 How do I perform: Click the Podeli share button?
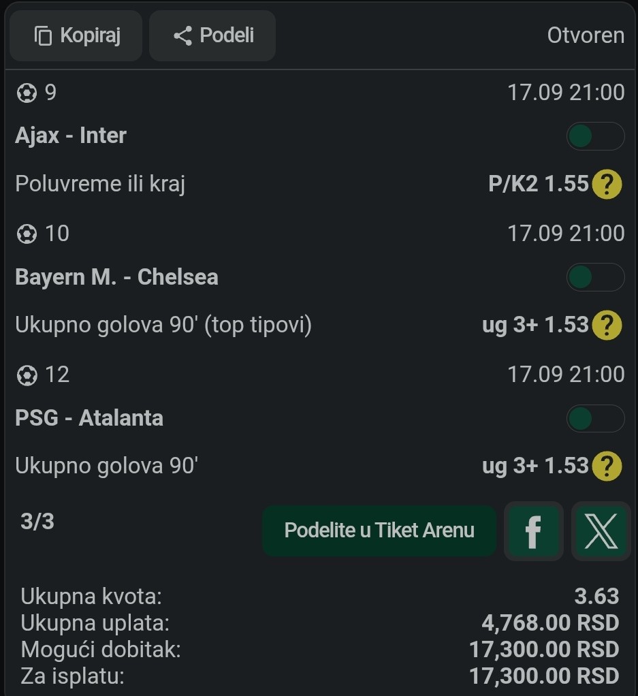[x=212, y=35]
